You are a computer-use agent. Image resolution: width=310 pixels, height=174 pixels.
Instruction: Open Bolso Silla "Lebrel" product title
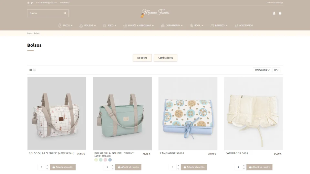click(x=52, y=153)
